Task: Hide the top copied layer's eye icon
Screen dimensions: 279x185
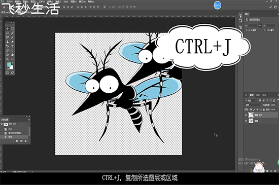Action: coord(246,115)
